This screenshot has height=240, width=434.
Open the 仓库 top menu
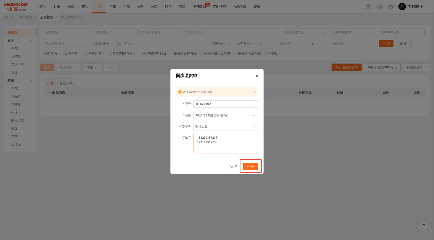click(113, 7)
